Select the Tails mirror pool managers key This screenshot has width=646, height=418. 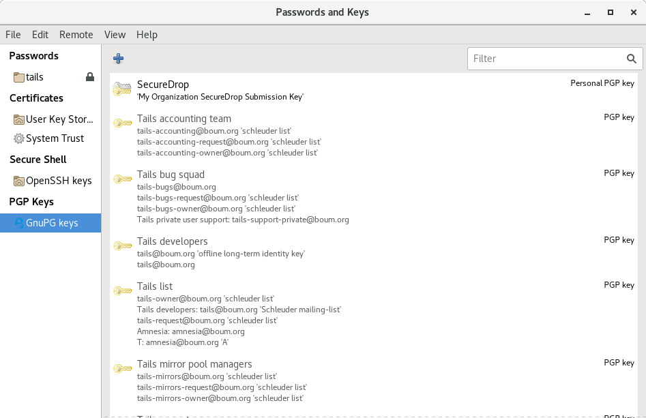[374, 381]
